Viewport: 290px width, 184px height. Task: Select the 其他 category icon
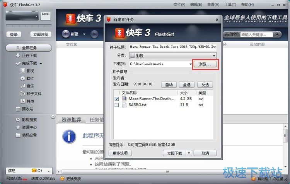(22, 101)
